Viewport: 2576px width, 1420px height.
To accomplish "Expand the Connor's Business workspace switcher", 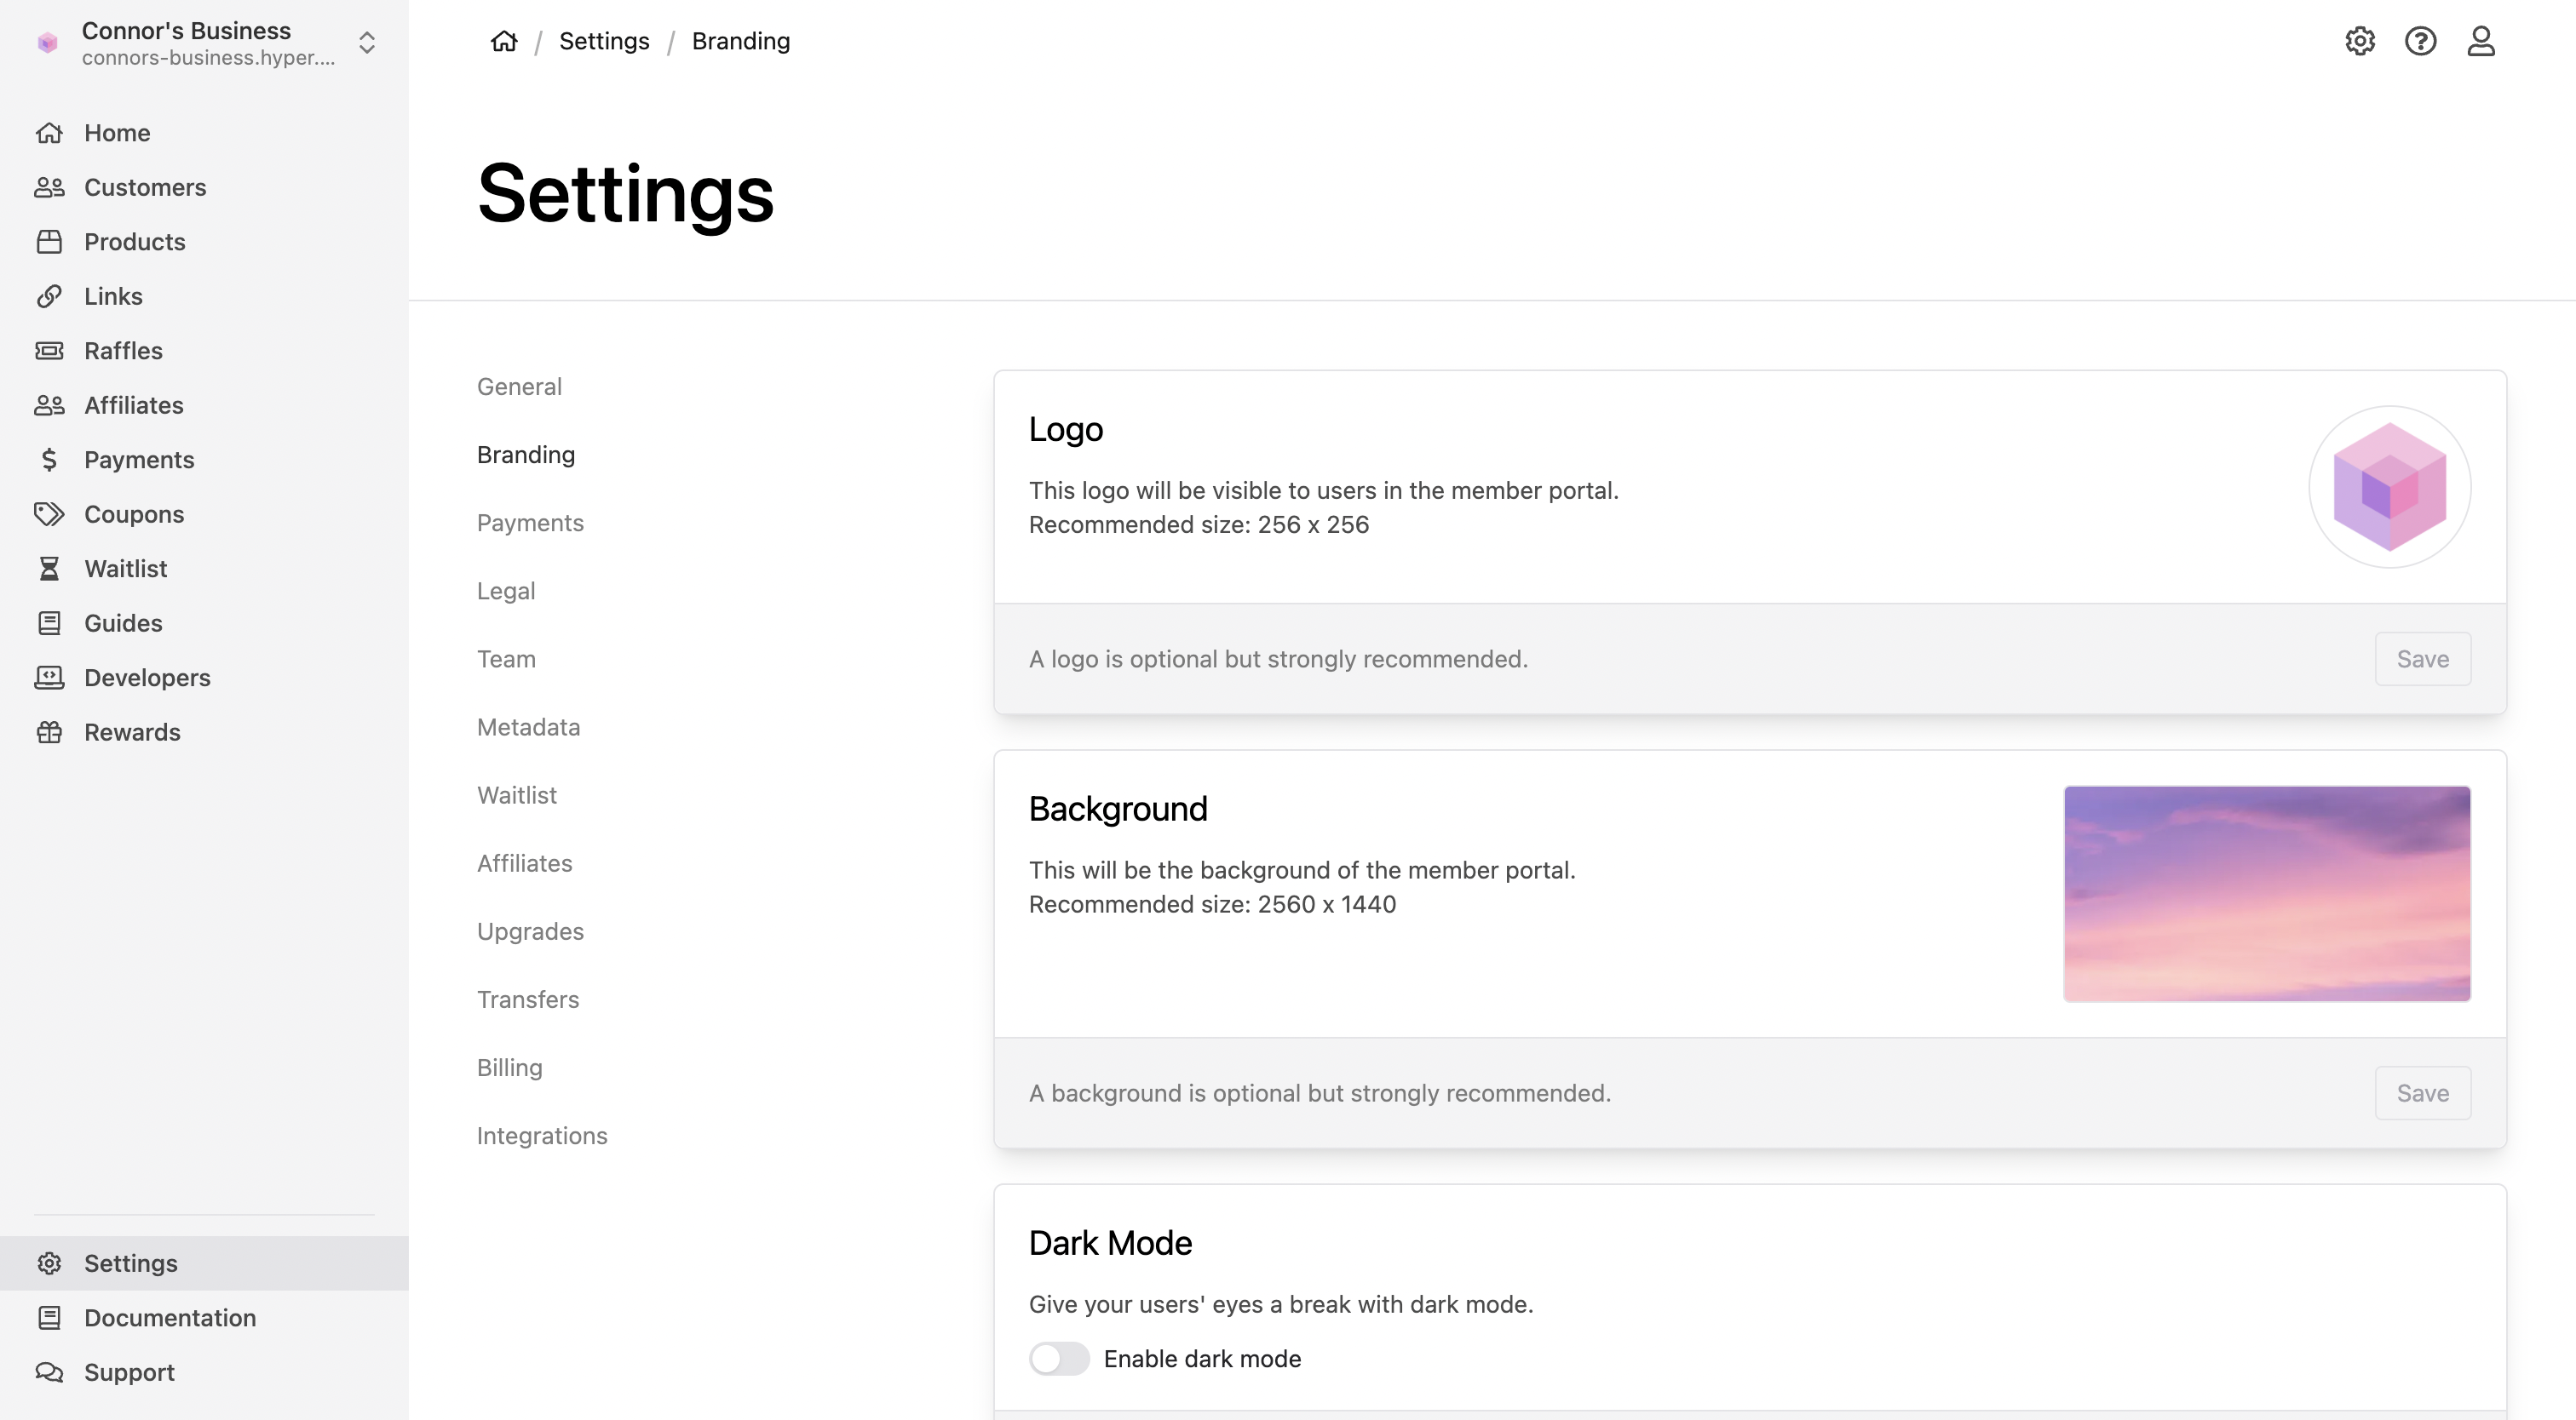I will pyautogui.click(x=366, y=43).
